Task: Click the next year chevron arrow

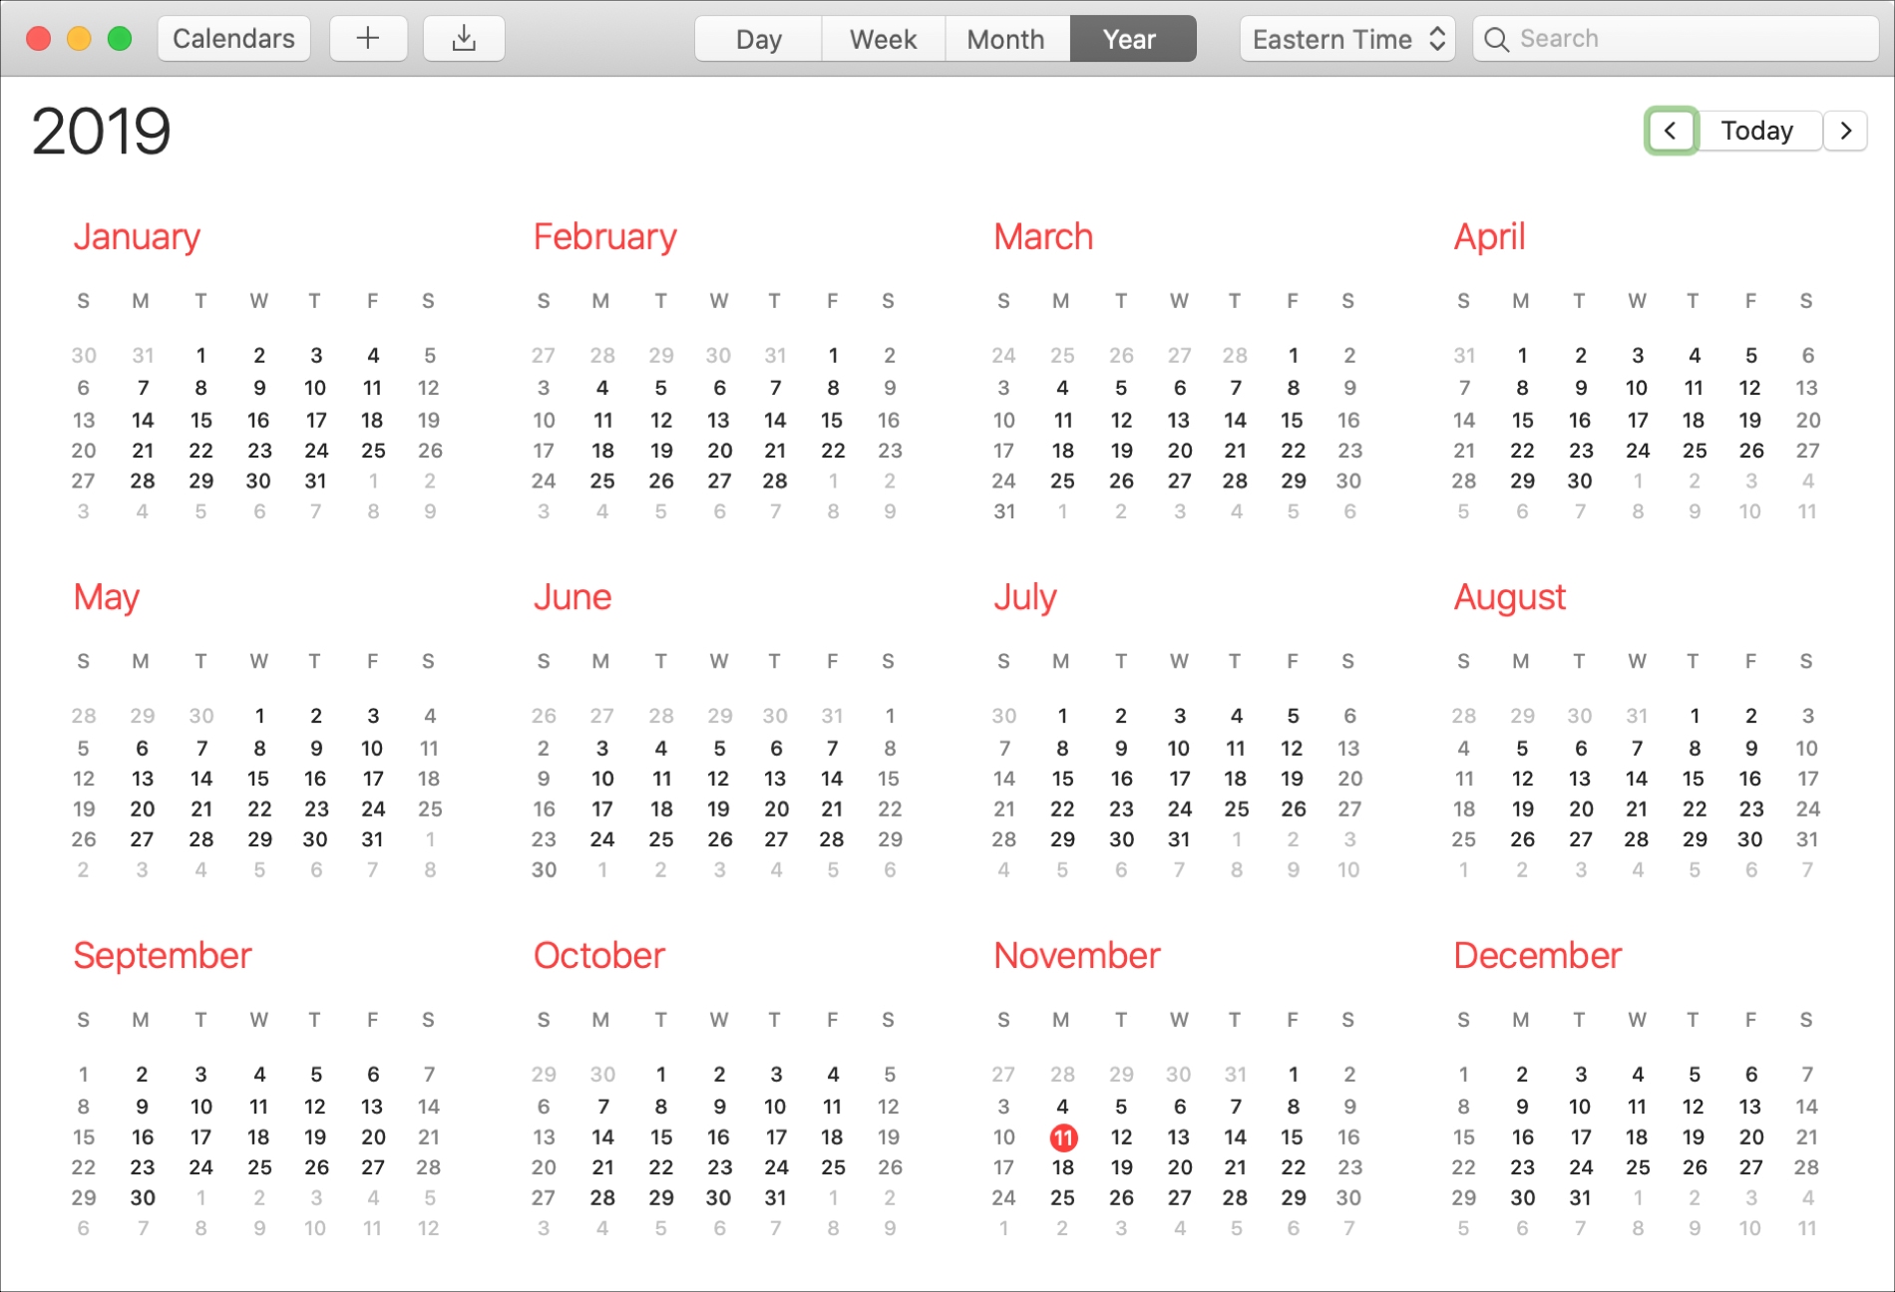Action: (x=1846, y=130)
